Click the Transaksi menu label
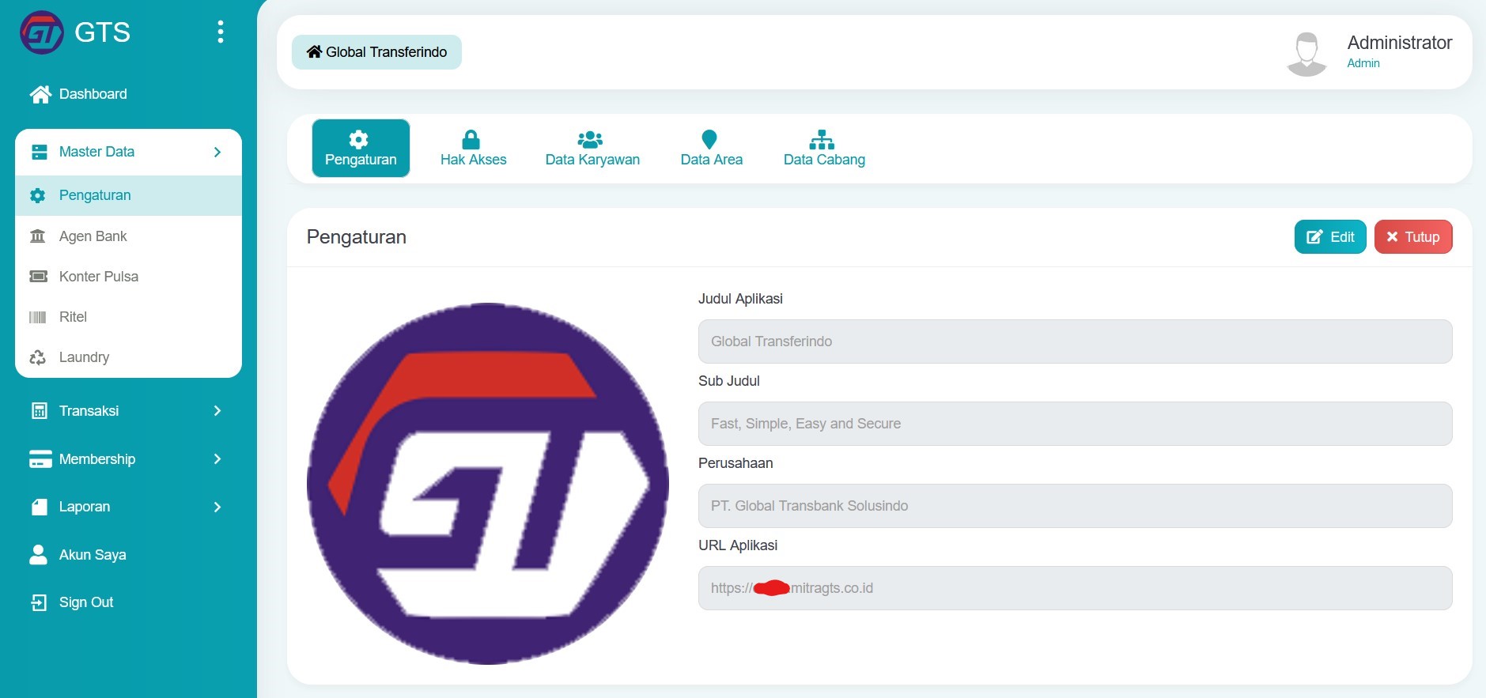Image resolution: width=1486 pixels, height=698 pixels. tap(89, 411)
